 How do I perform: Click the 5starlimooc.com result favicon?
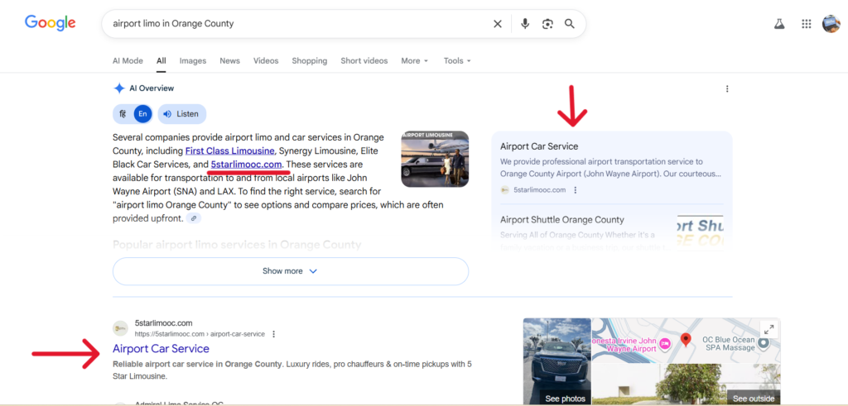121,328
